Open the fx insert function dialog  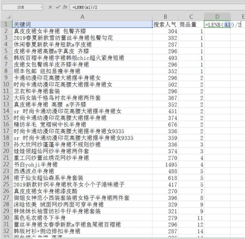pos(65,7)
